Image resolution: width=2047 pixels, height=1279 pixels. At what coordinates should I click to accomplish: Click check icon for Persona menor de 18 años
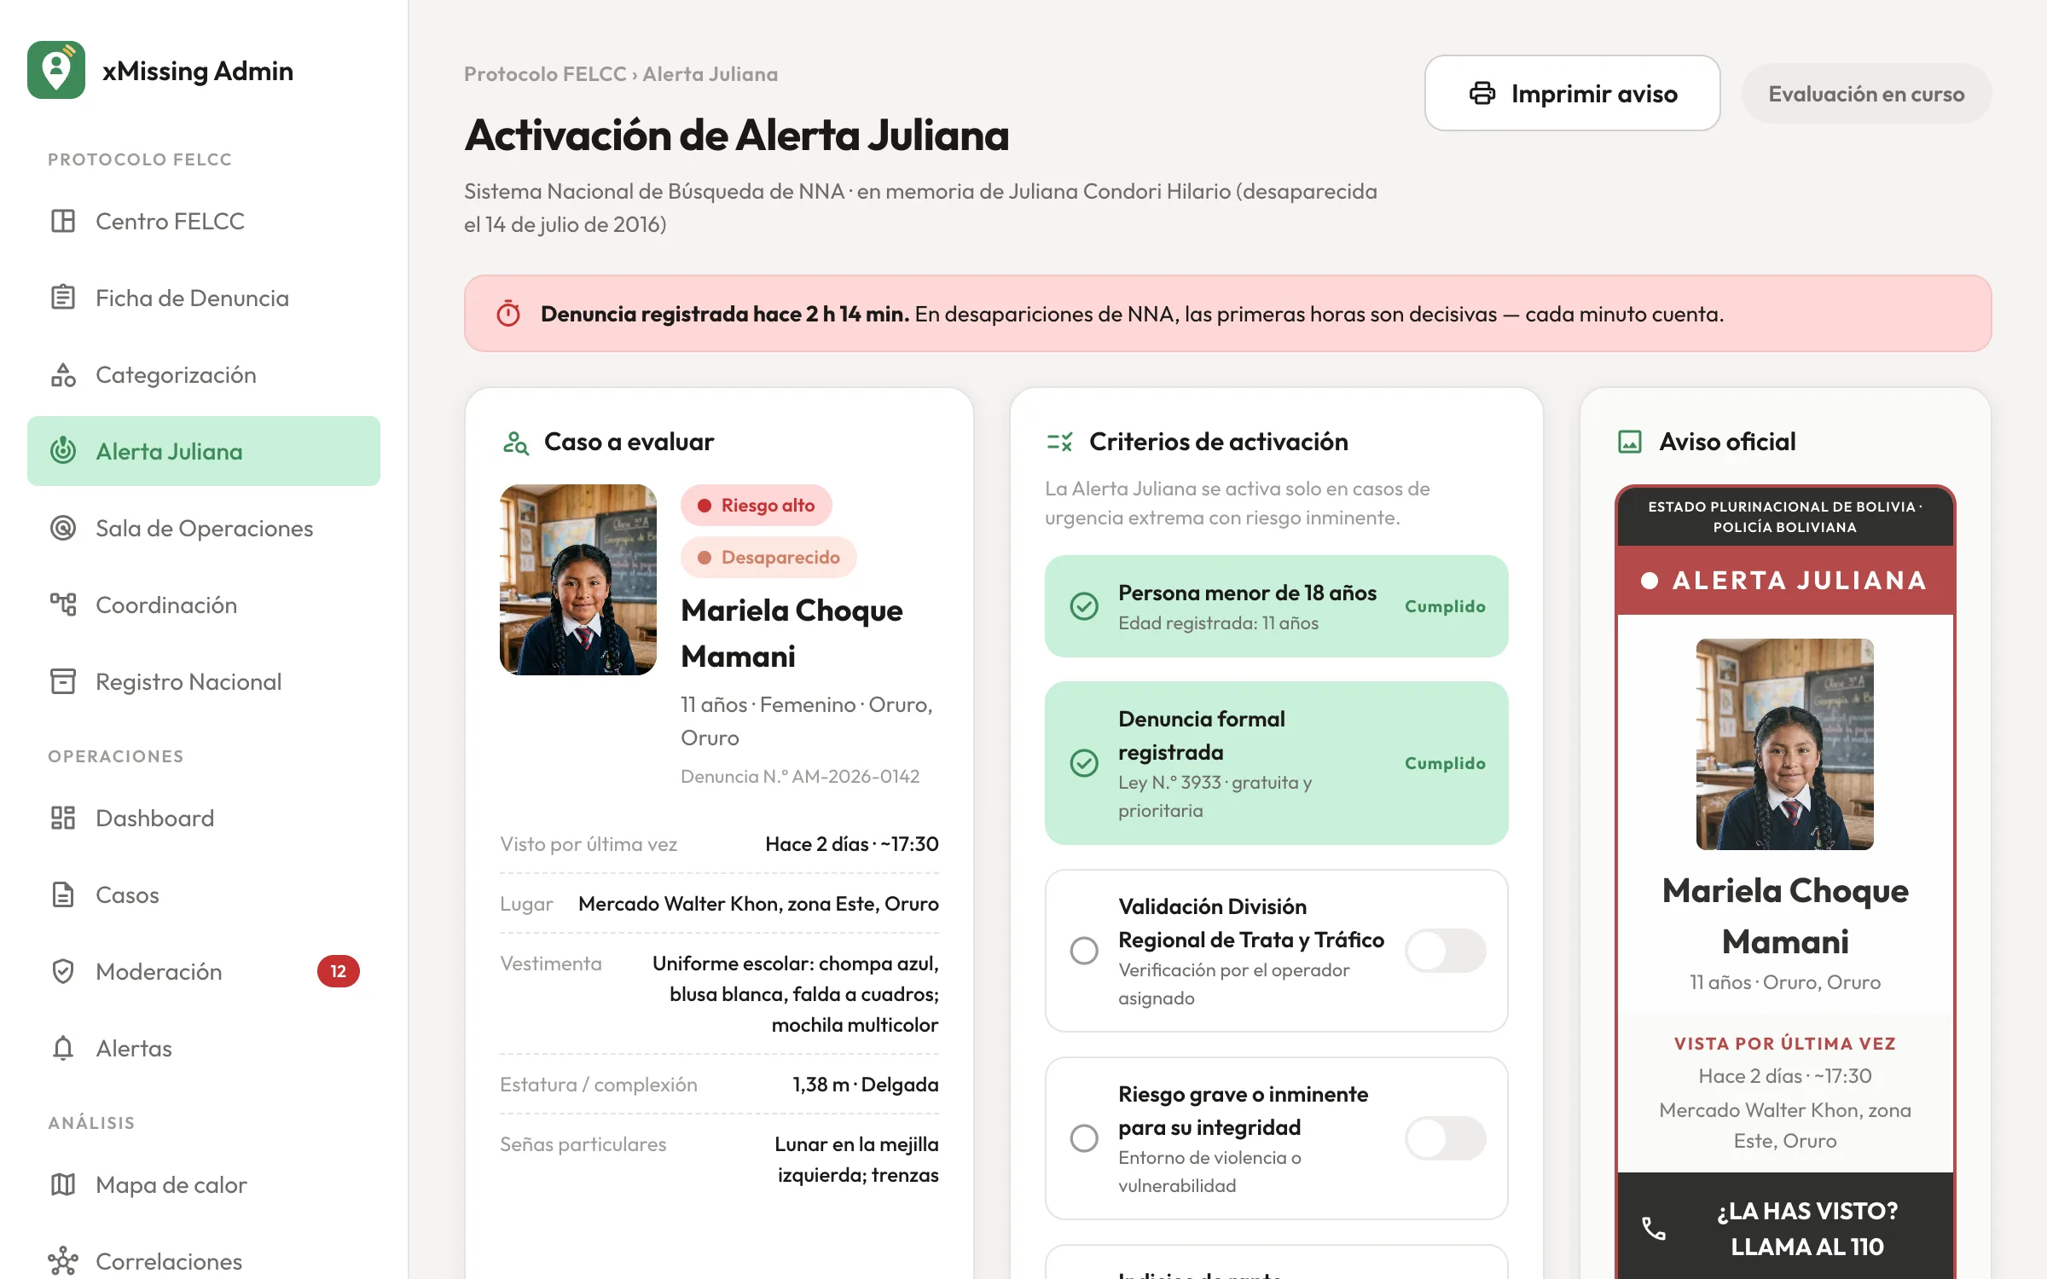click(x=1084, y=606)
